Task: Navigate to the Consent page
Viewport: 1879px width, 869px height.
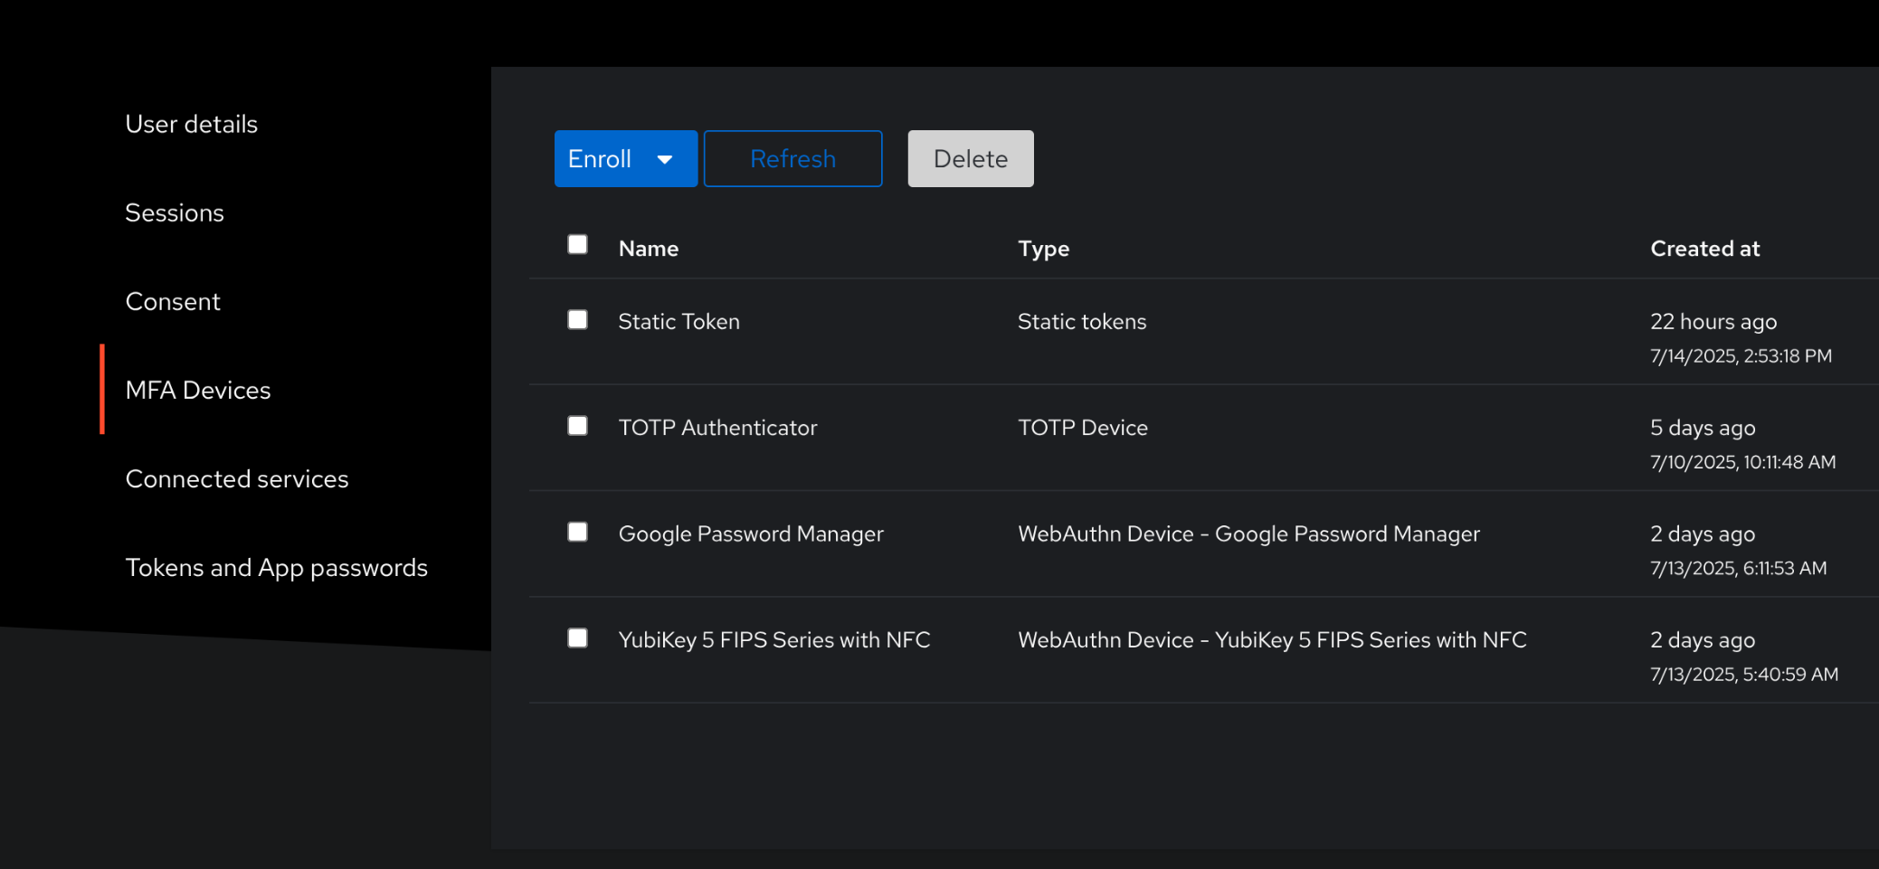Action: [173, 301]
